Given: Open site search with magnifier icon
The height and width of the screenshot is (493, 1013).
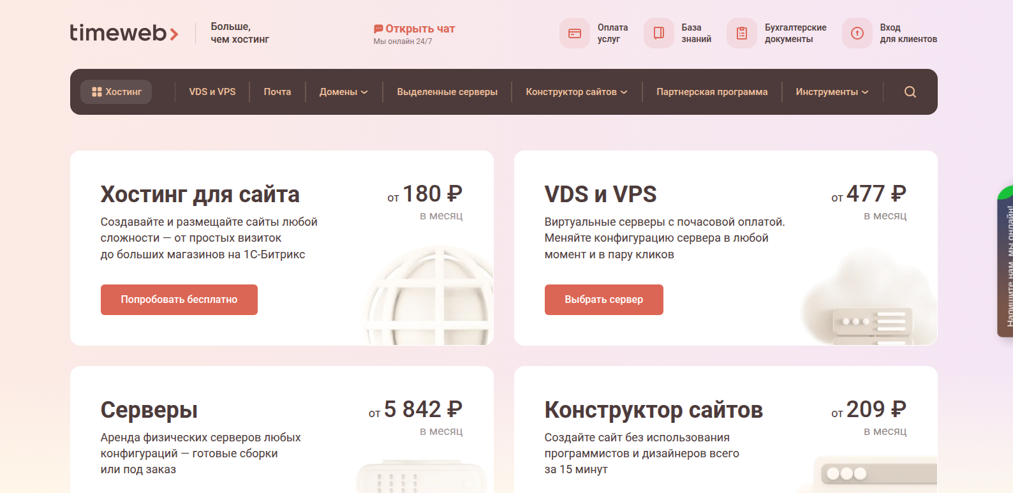Looking at the screenshot, I should [x=910, y=92].
